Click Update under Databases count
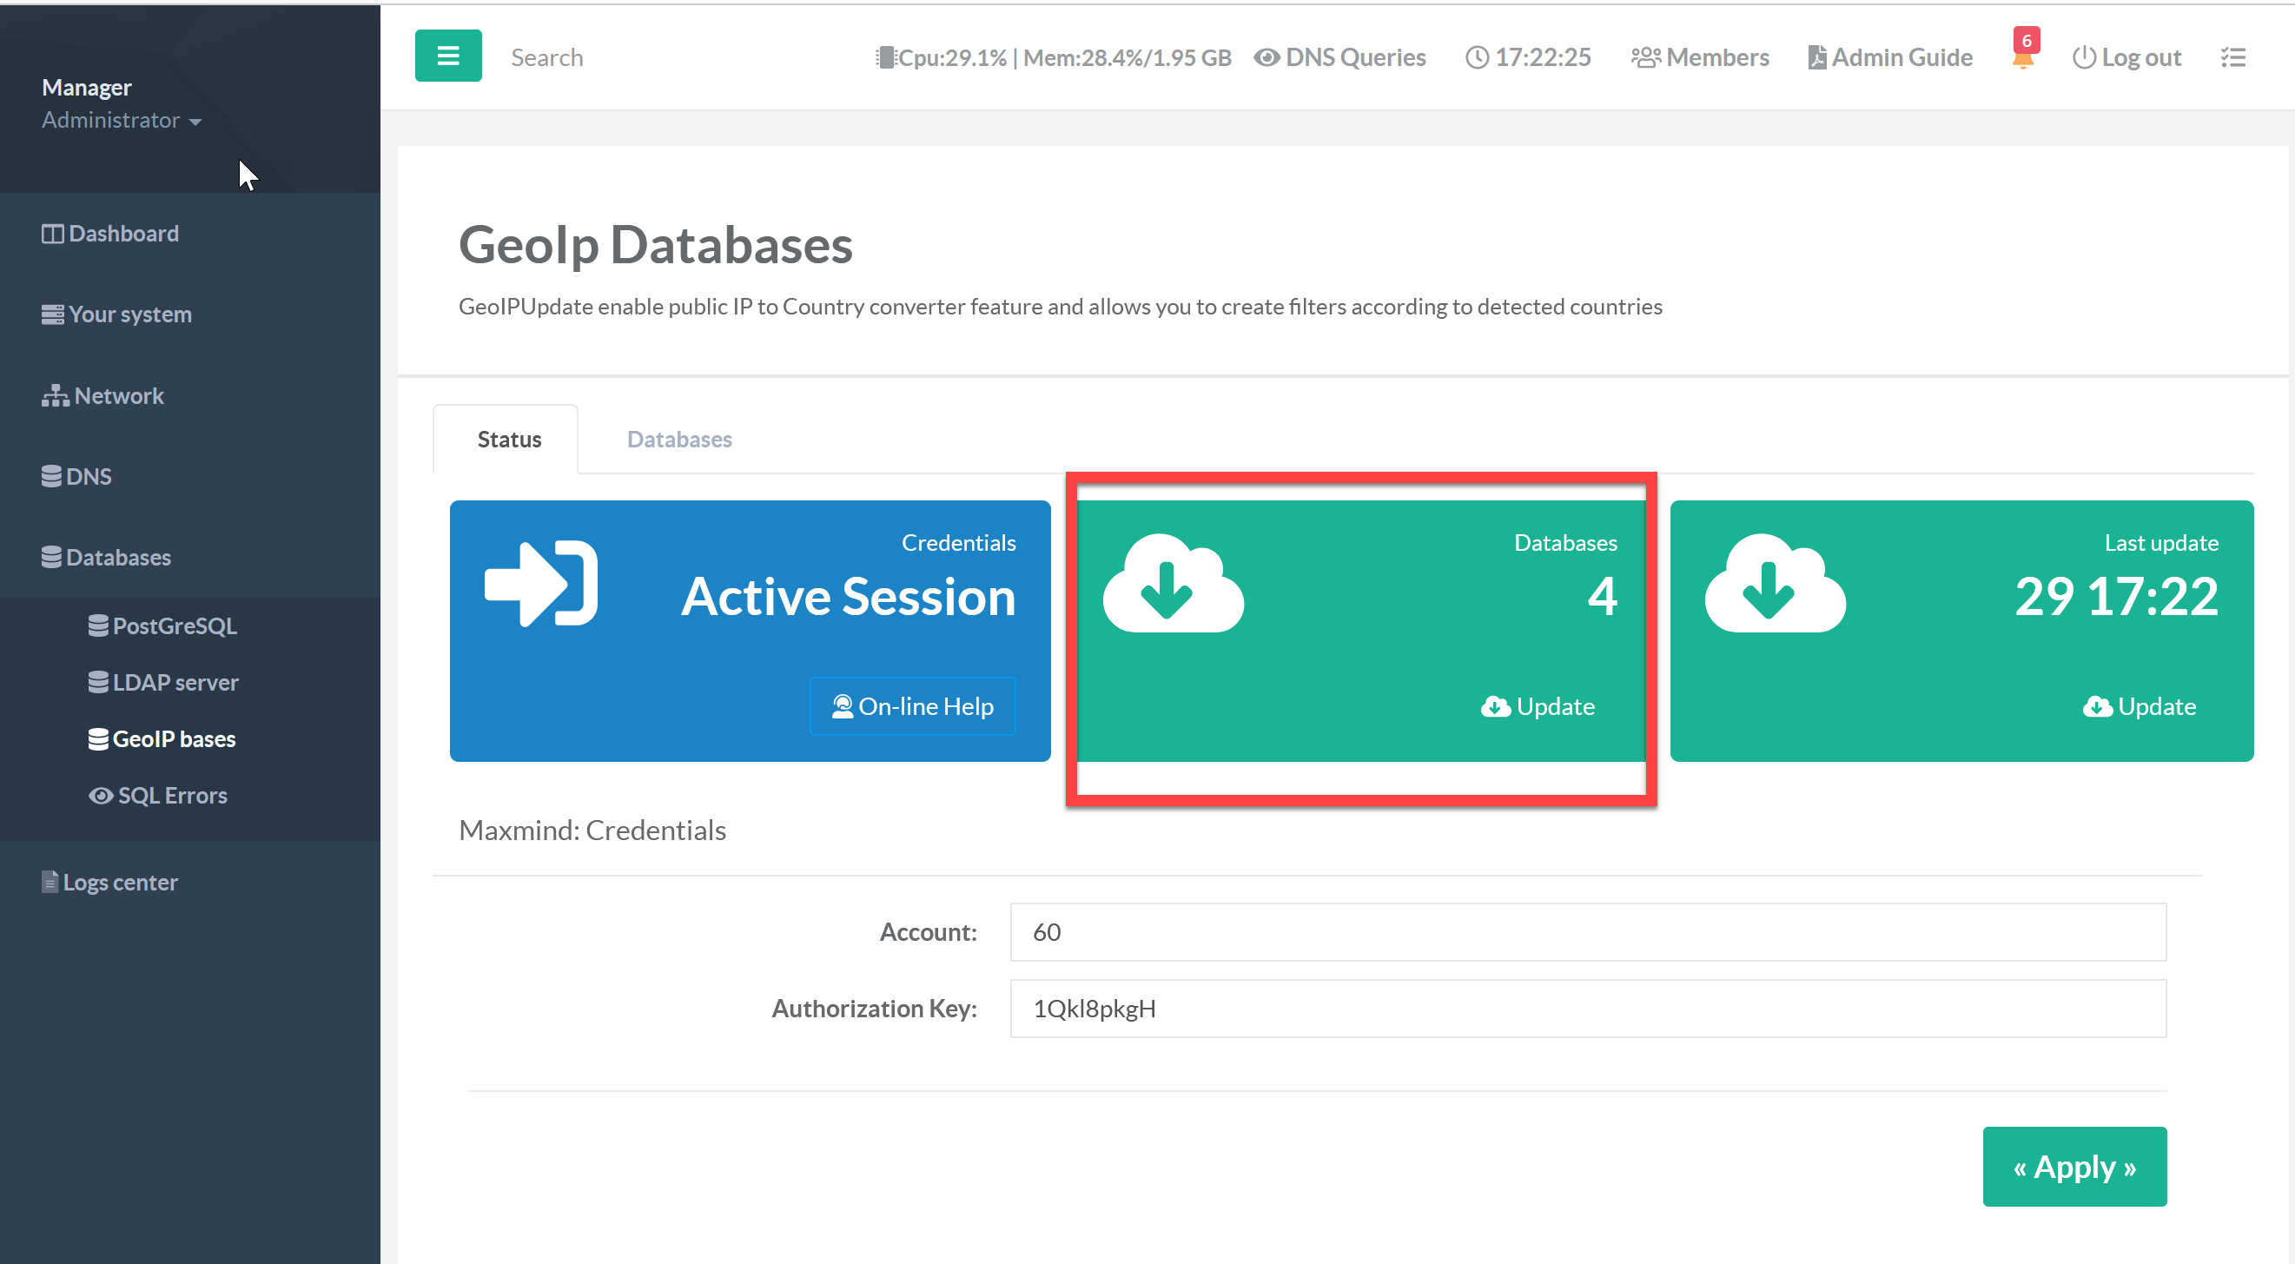2295x1264 pixels. (x=1538, y=706)
